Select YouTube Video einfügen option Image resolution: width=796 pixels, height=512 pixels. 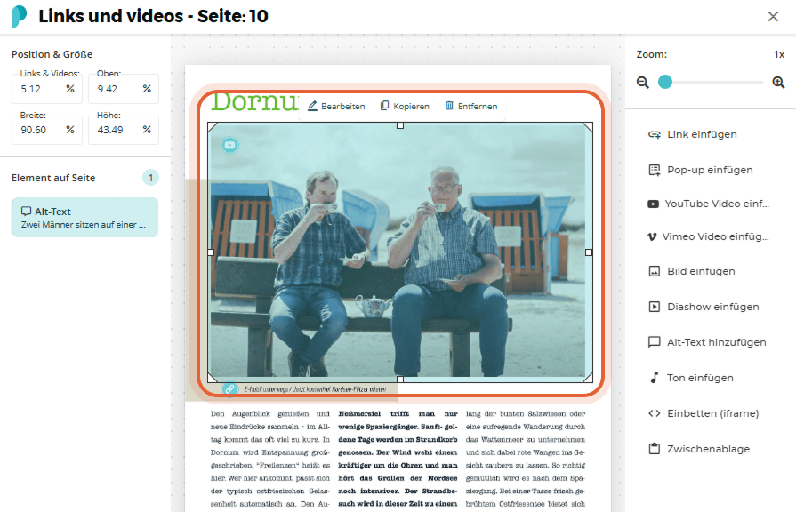(710, 204)
